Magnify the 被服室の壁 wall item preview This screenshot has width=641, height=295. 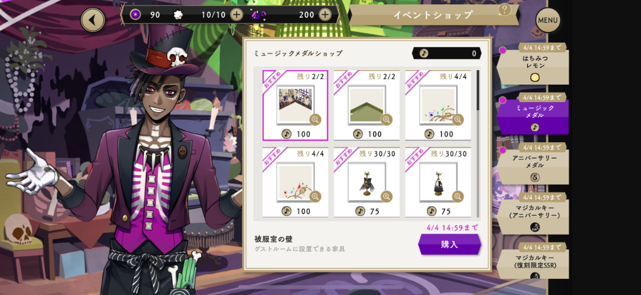pos(315,120)
